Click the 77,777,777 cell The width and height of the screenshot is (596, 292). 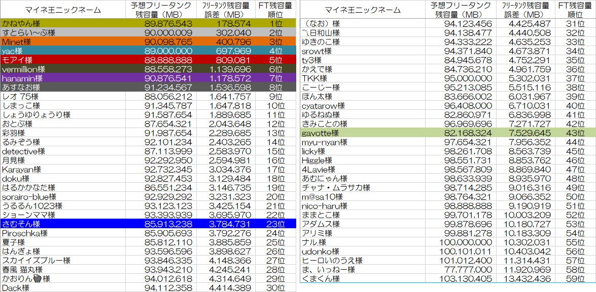(461, 269)
